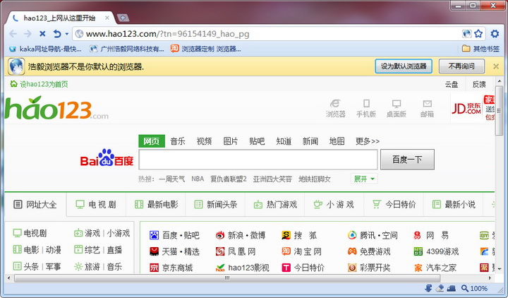Image resolution: width=508 pixels, height=298 pixels.
Task: Click the Baidu search input box
Action: (258, 159)
